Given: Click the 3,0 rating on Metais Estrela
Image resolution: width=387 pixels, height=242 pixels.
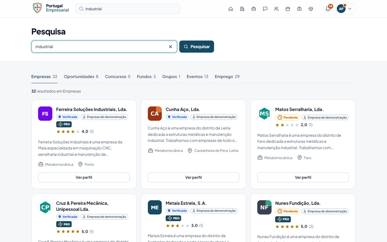Looking at the screenshot, I should [x=184, y=226].
